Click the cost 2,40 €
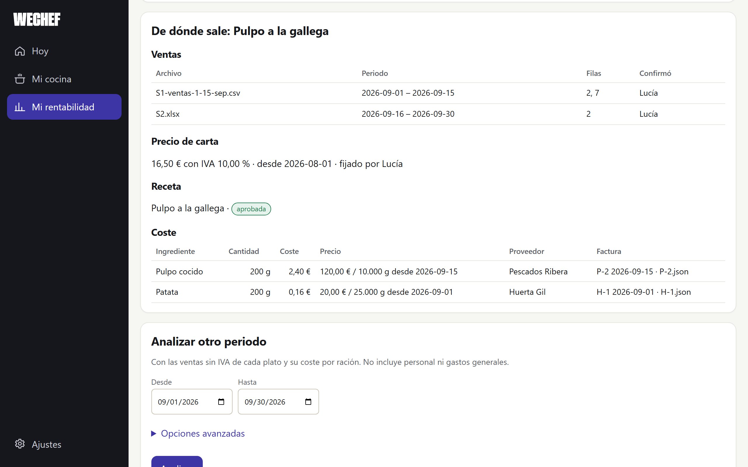The image size is (748, 467). (x=299, y=271)
